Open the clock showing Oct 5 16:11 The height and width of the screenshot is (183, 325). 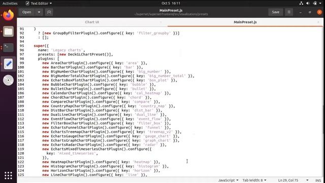[171, 3]
